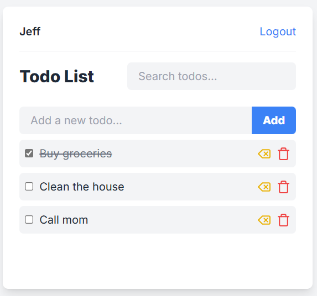Viewport: 317px width, 296px height.
Task: Click the Todo List heading
Action: pos(57,76)
